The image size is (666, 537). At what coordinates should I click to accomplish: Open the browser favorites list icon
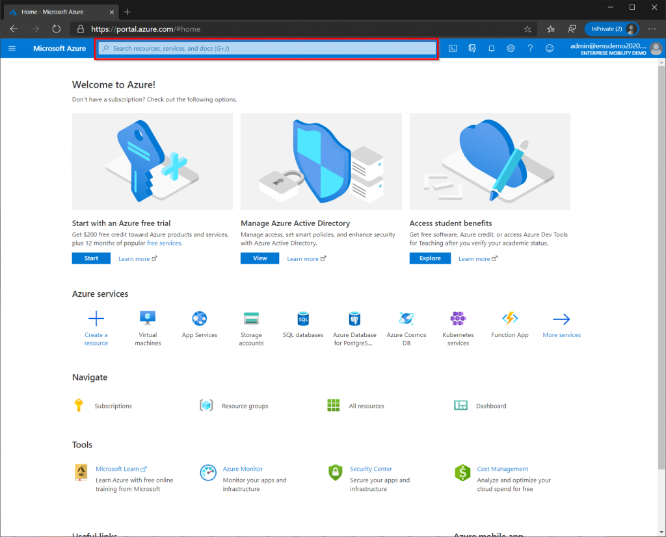(x=550, y=29)
